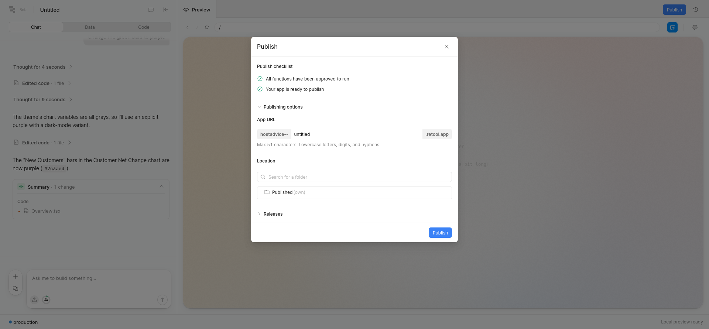
Task: Collapse Publishing options section
Action: click(x=280, y=107)
